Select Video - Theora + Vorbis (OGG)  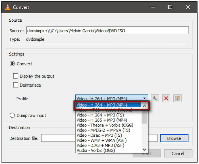[105, 125]
